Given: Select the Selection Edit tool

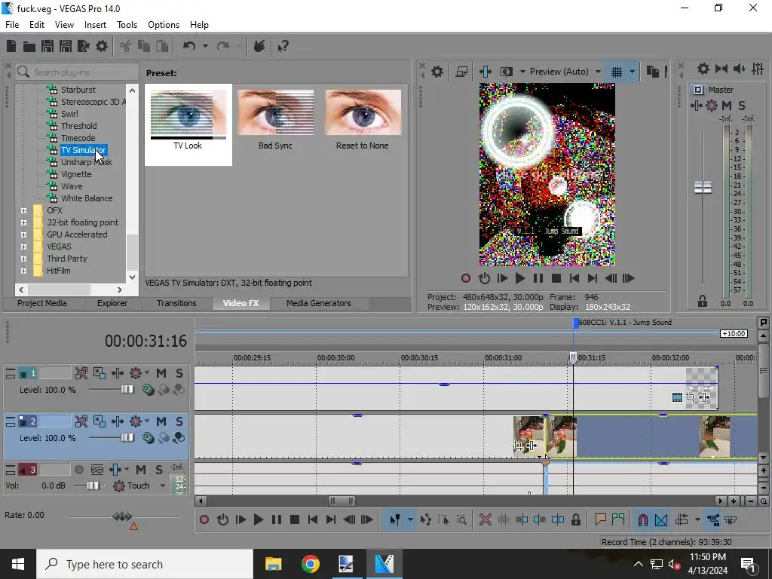Looking at the screenshot, I should point(443,519).
